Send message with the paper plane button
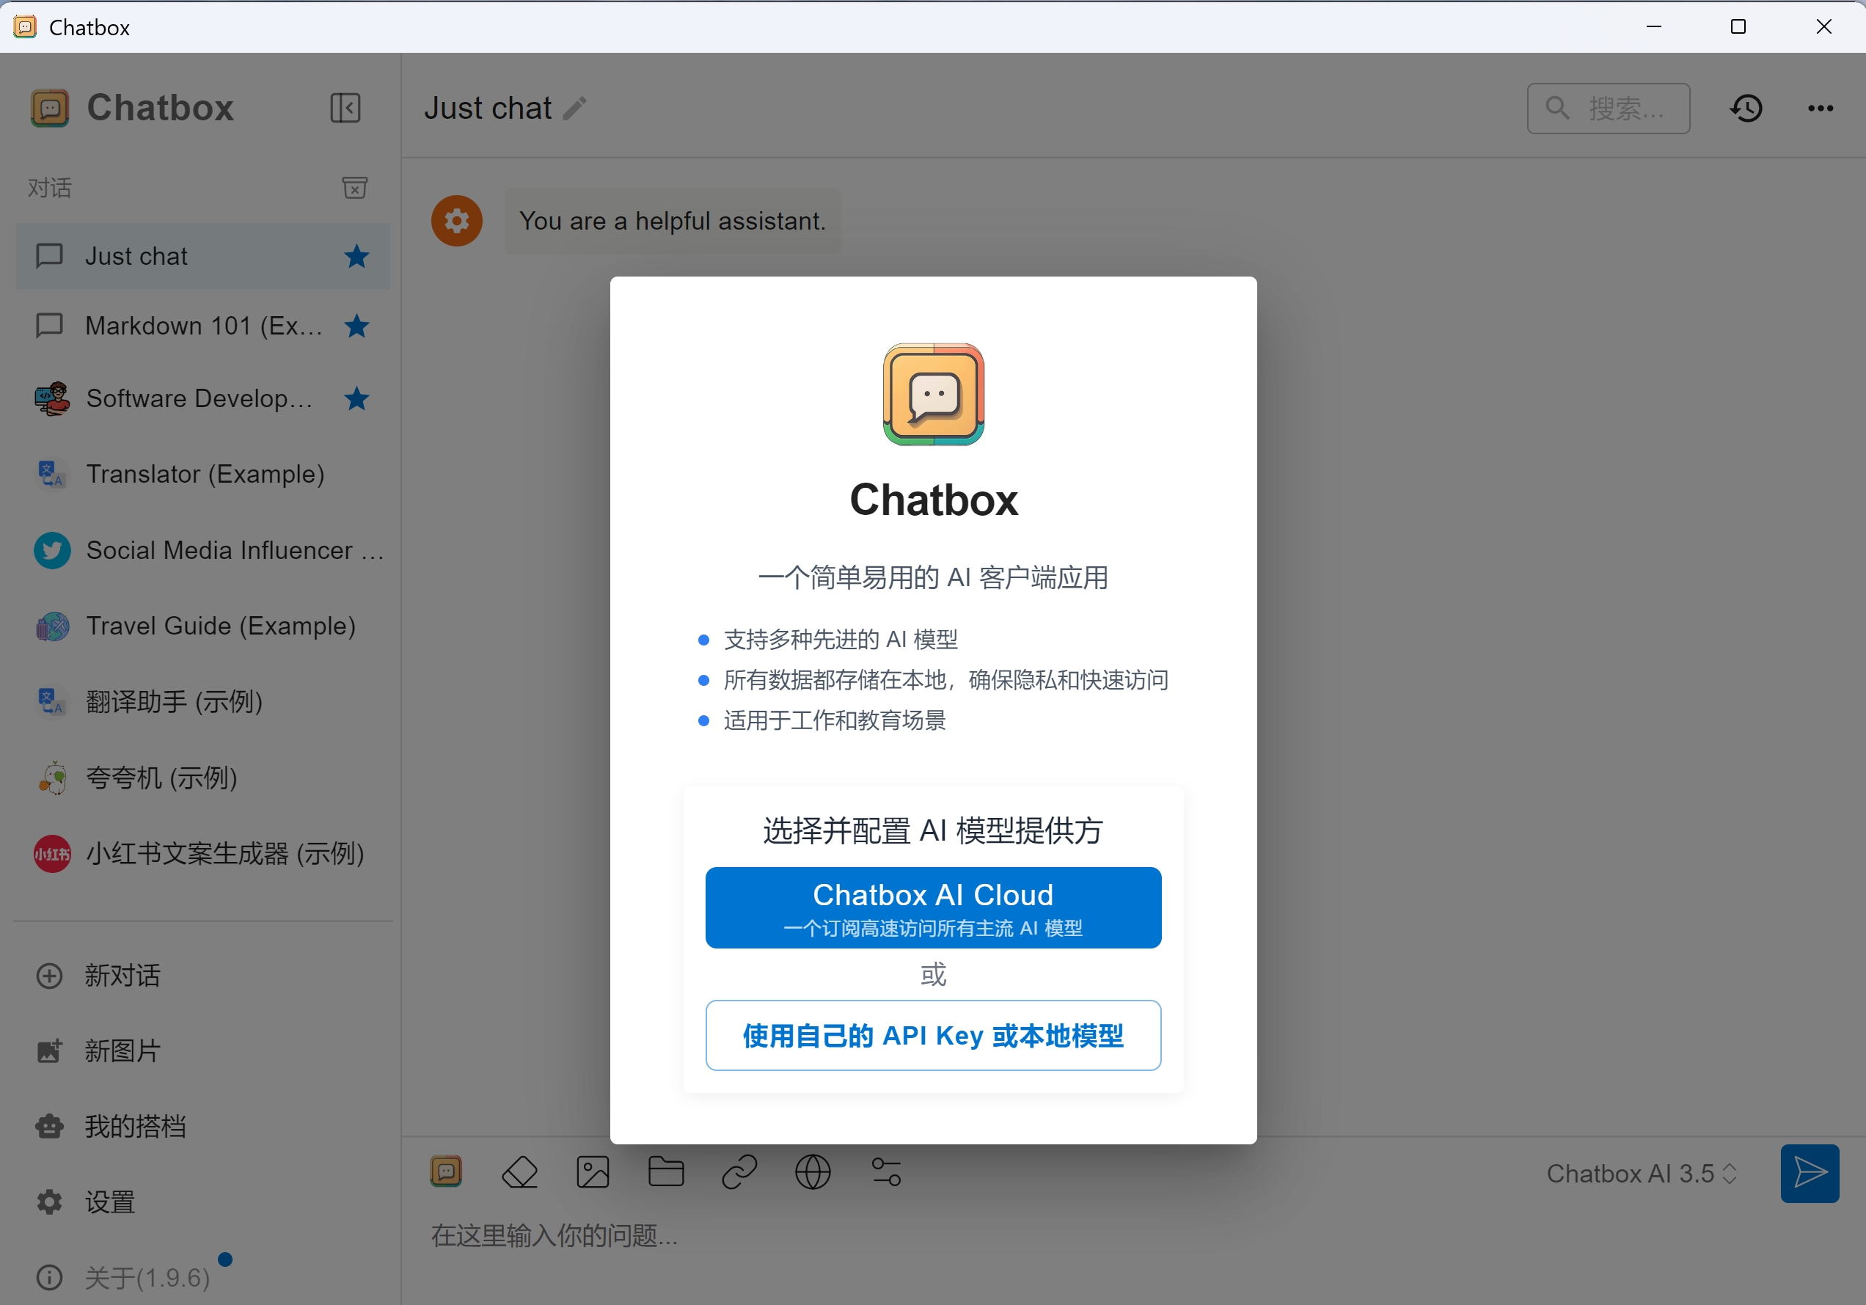The height and width of the screenshot is (1305, 1866). [x=1810, y=1174]
